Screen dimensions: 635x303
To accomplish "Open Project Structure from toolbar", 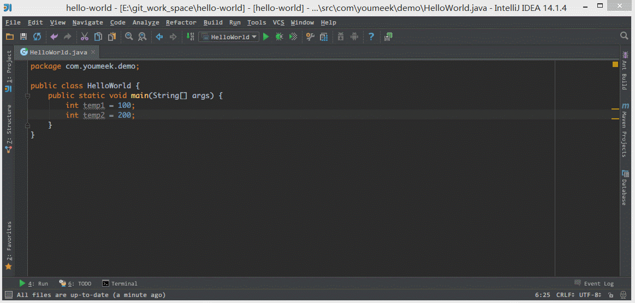I will point(324,37).
